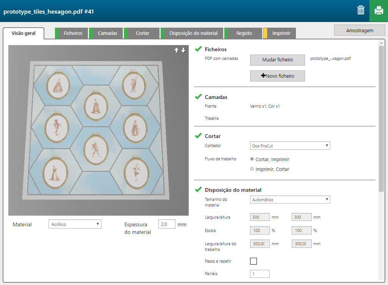Viewport: 388px width, 285px height.
Task: Click the job height field showing 300,0
Action: click(x=302, y=244)
